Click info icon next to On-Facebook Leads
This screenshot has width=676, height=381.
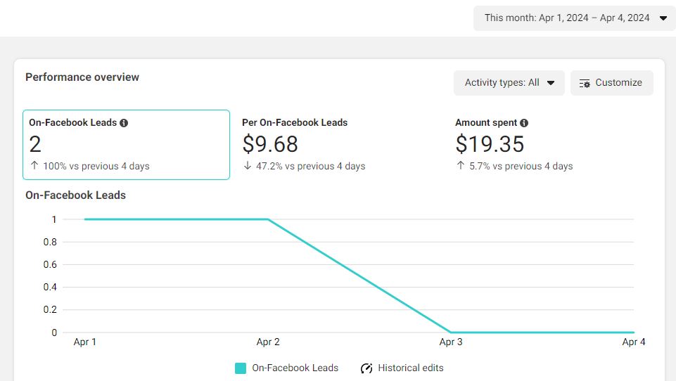(124, 123)
